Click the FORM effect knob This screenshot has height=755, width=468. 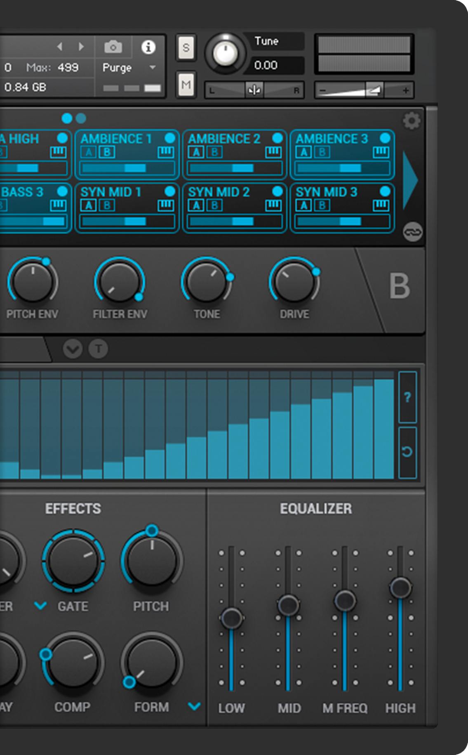tap(152, 663)
